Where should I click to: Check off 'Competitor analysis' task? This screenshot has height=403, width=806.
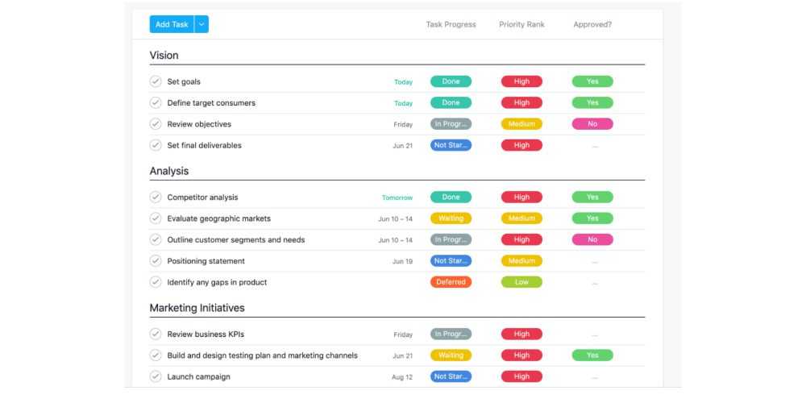[156, 197]
